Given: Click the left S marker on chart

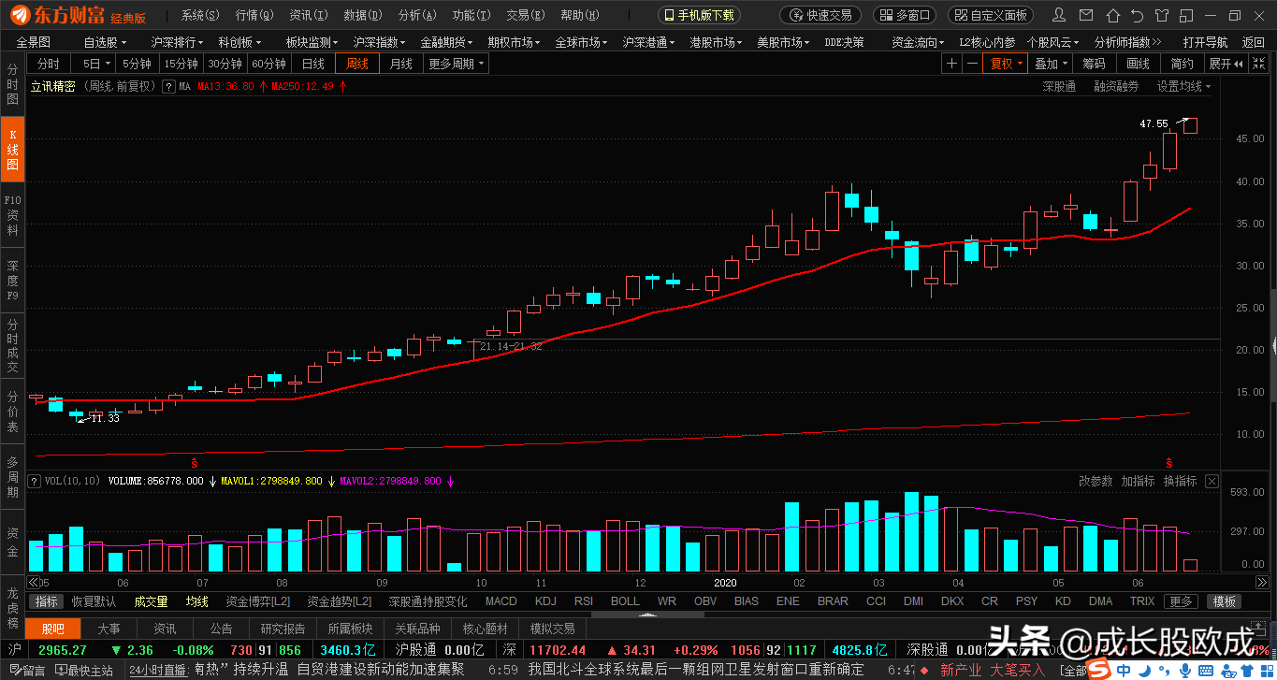Looking at the screenshot, I should (195, 463).
